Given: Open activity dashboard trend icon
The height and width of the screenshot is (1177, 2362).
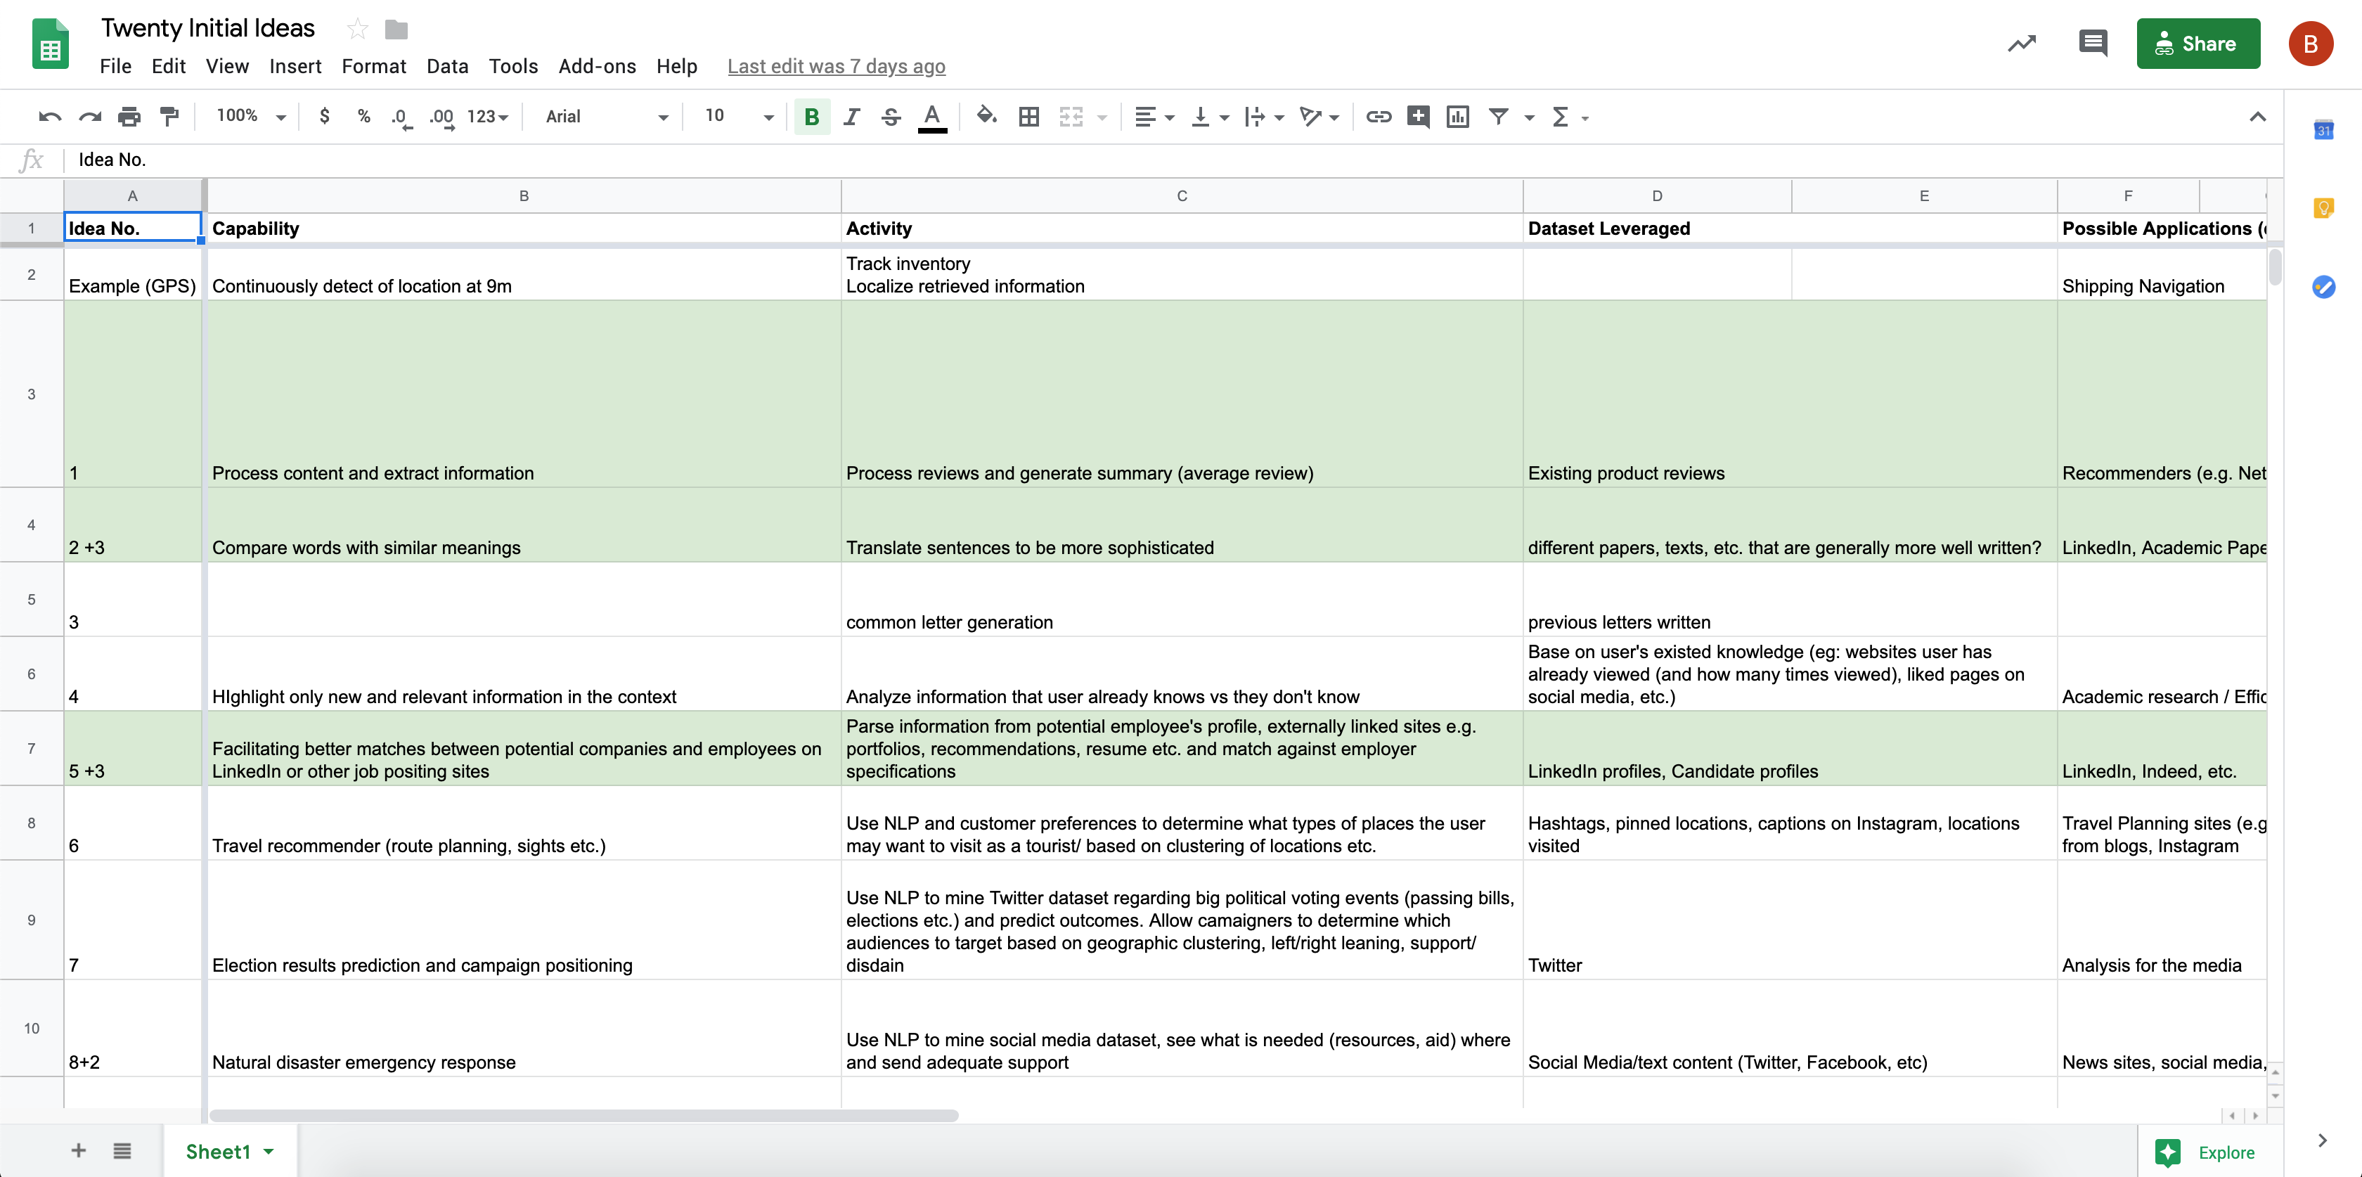Looking at the screenshot, I should tap(2022, 43).
